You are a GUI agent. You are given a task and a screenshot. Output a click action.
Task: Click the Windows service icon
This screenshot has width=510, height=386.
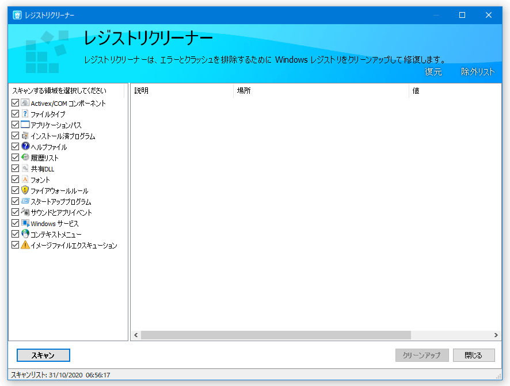point(25,223)
